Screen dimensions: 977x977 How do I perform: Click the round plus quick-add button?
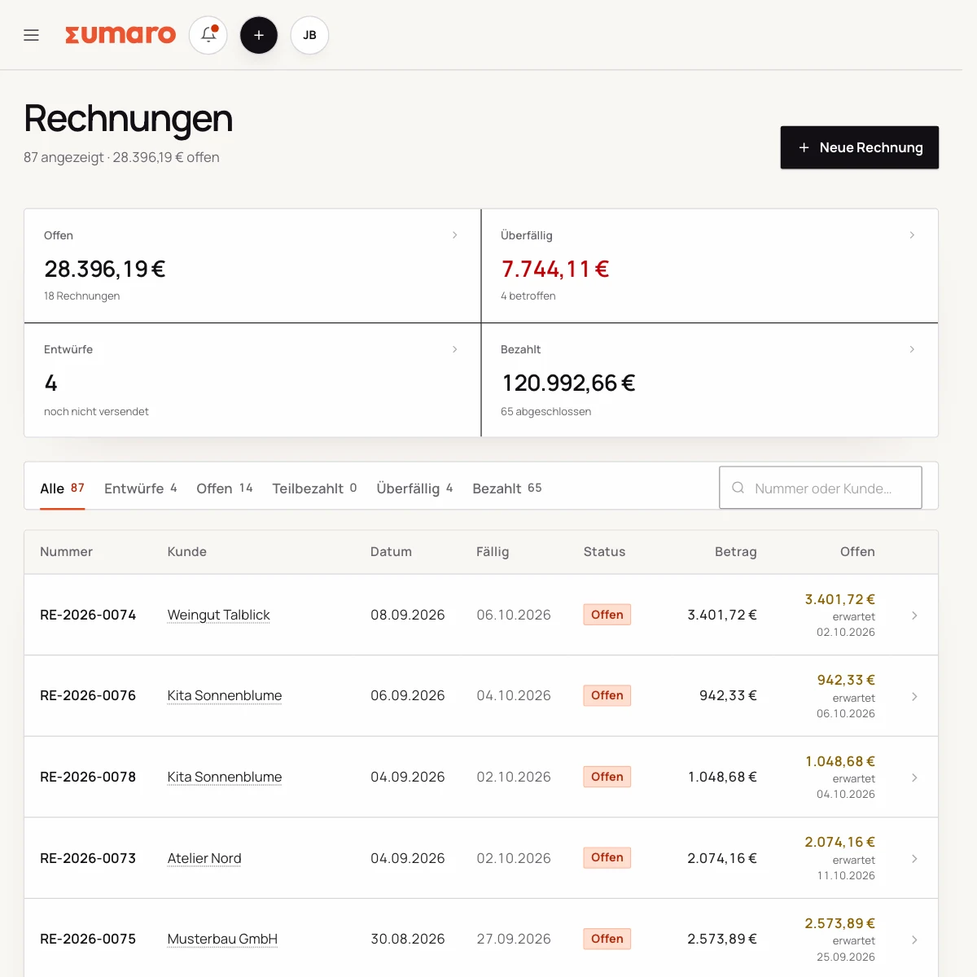(x=259, y=35)
